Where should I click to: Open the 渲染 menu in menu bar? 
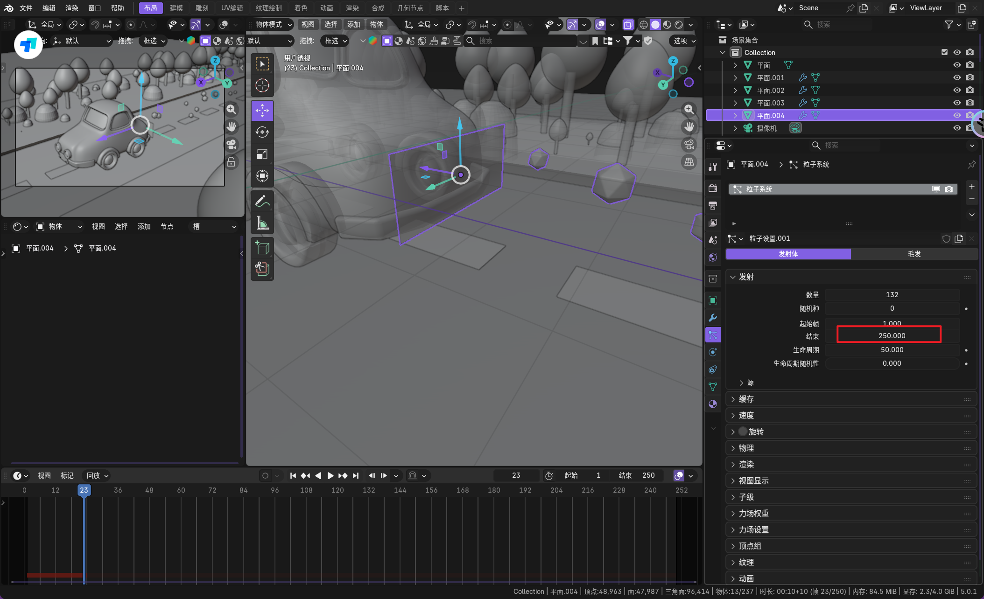pos(71,8)
